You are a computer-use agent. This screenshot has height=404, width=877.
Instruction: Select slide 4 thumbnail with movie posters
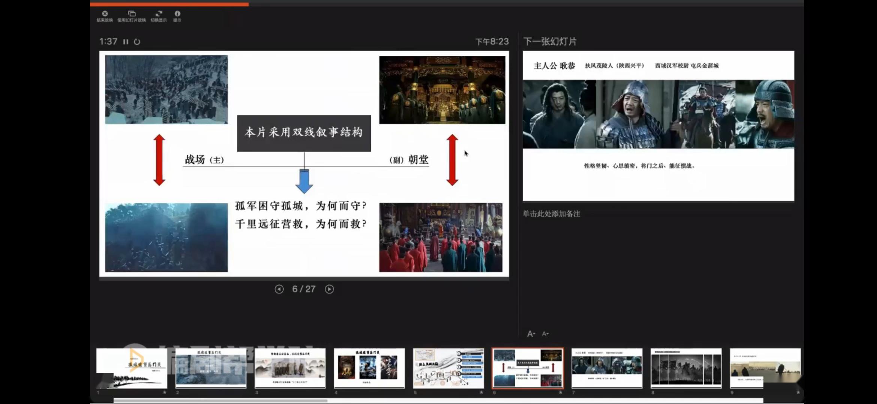click(x=369, y=368)
